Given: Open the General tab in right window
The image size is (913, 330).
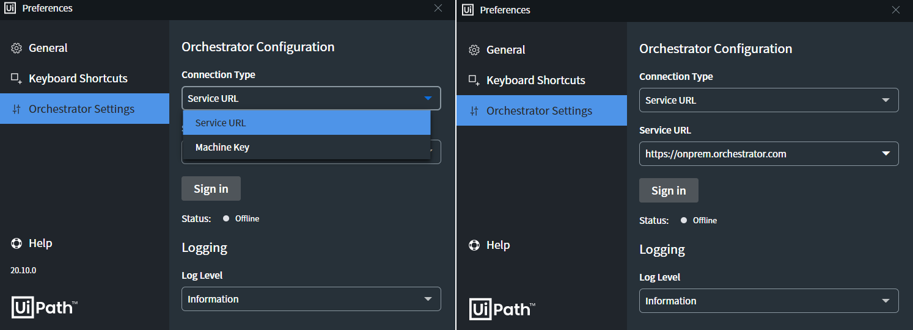Looking at the screenshot, I should 541,50.
